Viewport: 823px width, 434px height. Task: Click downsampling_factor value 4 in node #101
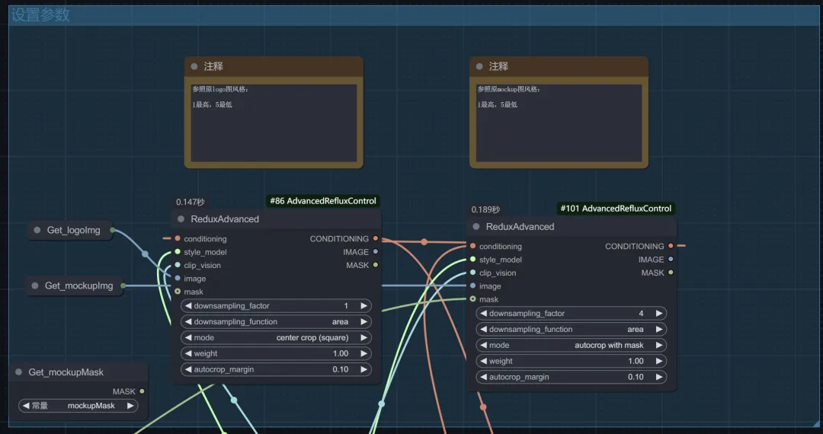tap(641, 314)
